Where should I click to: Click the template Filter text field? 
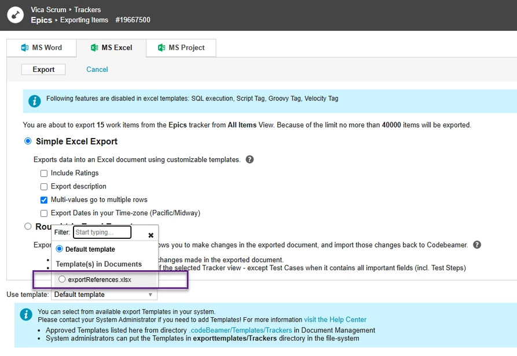[x=102, y=232]
